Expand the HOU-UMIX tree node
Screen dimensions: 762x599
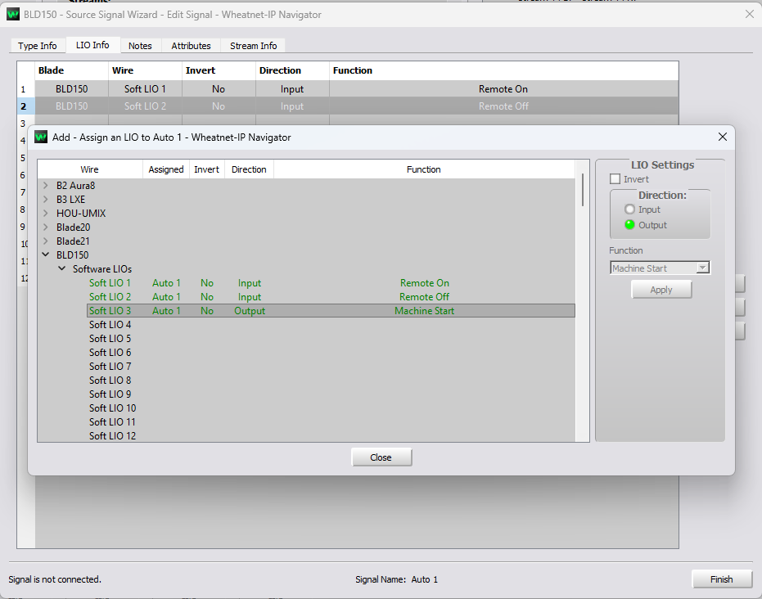46,213
